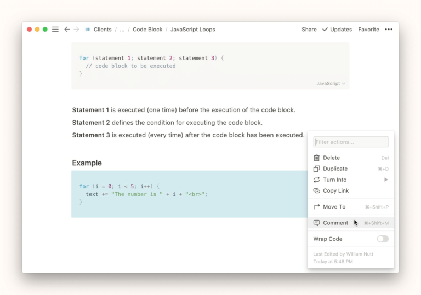Mark page as Favorite
This screenshot has width=421, height=295.
[368, 30]
